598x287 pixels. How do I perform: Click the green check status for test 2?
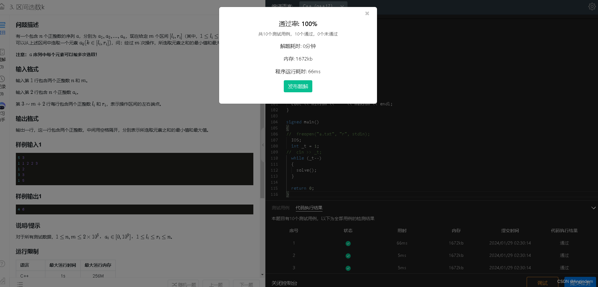click(x=348, y=256)
